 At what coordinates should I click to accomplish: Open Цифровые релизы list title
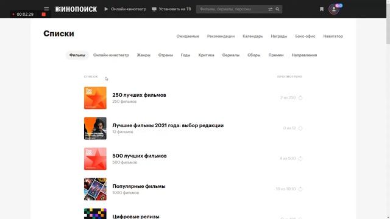(136, 217)
